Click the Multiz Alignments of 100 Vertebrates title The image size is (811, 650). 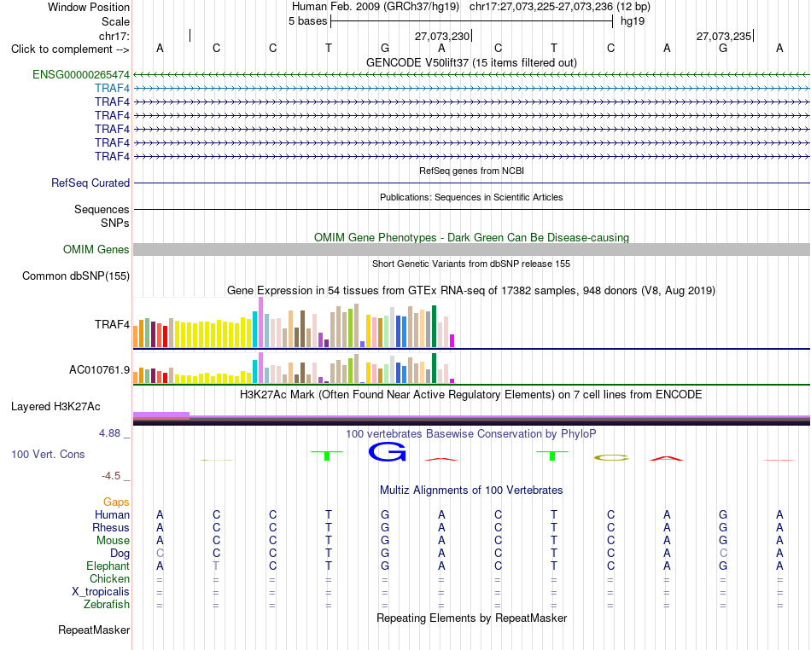point(471,490)
